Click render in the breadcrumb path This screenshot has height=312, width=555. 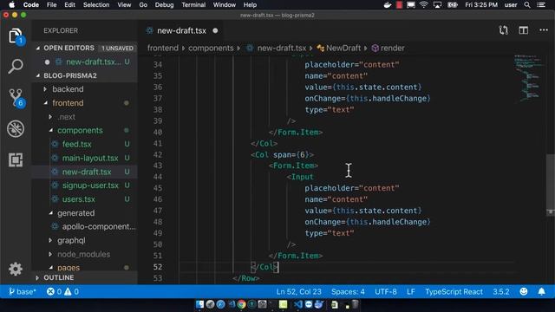393,49
